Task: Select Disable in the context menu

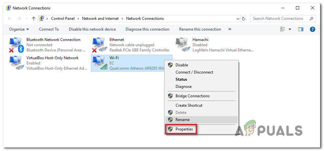Action: coord(181,65)
